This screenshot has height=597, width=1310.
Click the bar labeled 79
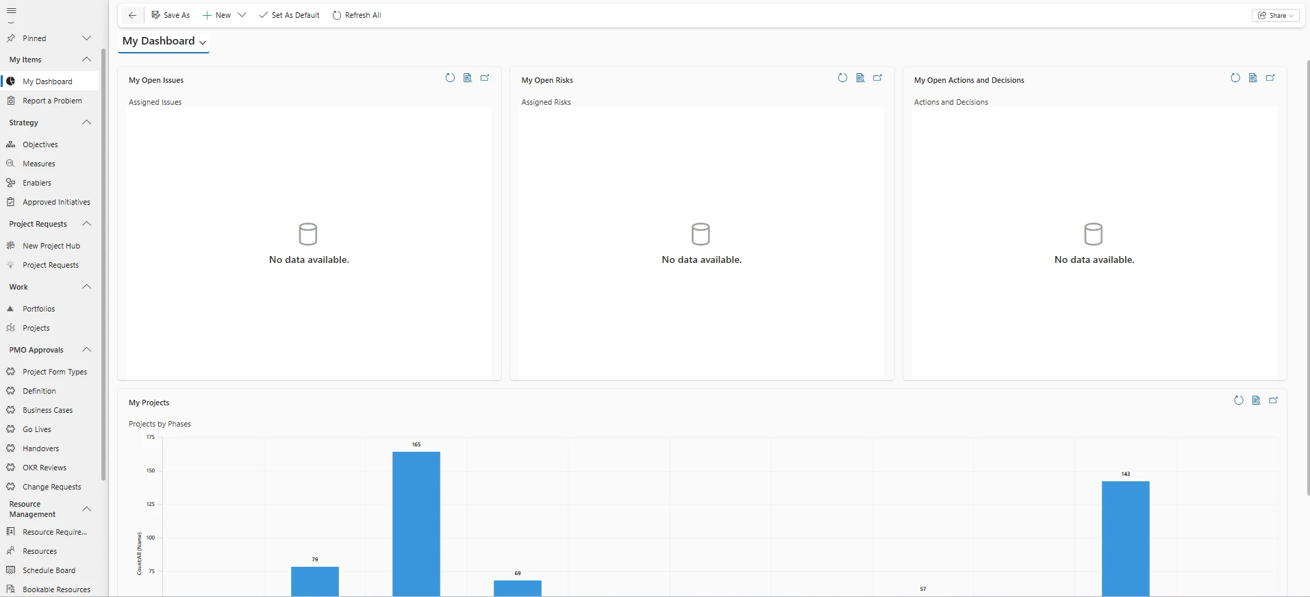coord(315,581)
